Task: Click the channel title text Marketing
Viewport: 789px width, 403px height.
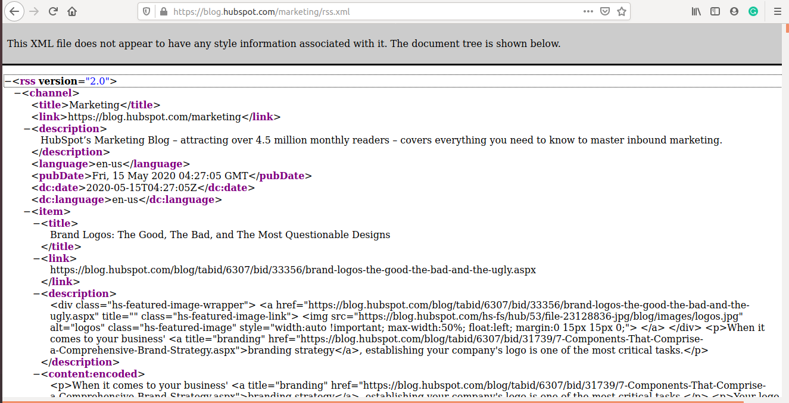Action: pos(95,105)
